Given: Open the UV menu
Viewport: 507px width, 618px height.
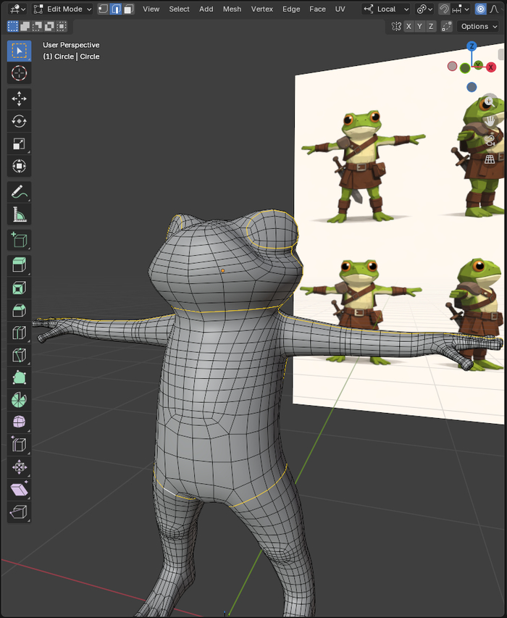Looking at the screenshot, I should [340, 9].
